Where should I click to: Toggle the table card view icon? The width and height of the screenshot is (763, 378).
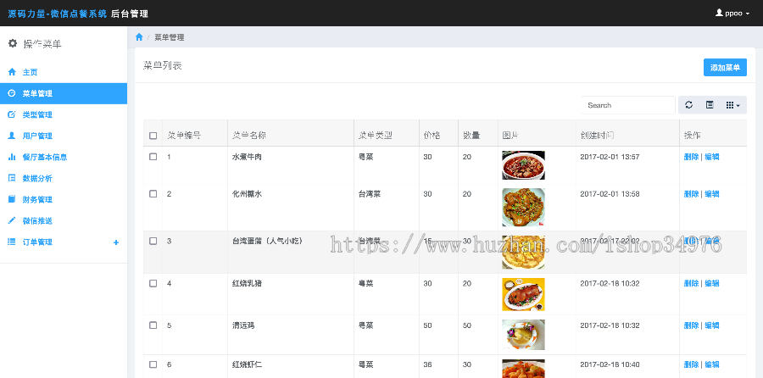(x=710, y=105)
